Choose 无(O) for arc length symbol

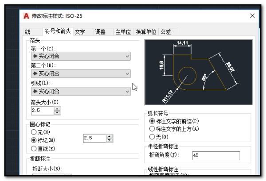[153, 137]
